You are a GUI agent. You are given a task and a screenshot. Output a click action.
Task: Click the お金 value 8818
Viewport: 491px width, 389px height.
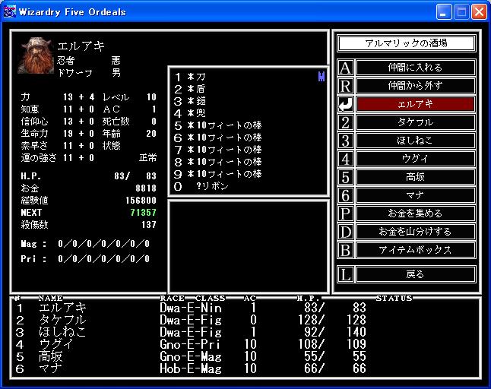[146, 188]
